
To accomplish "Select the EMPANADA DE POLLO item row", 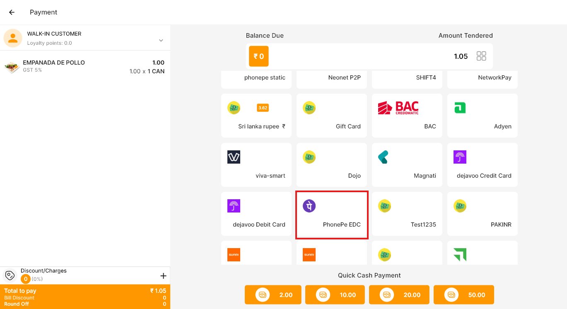I will (85, 67).
